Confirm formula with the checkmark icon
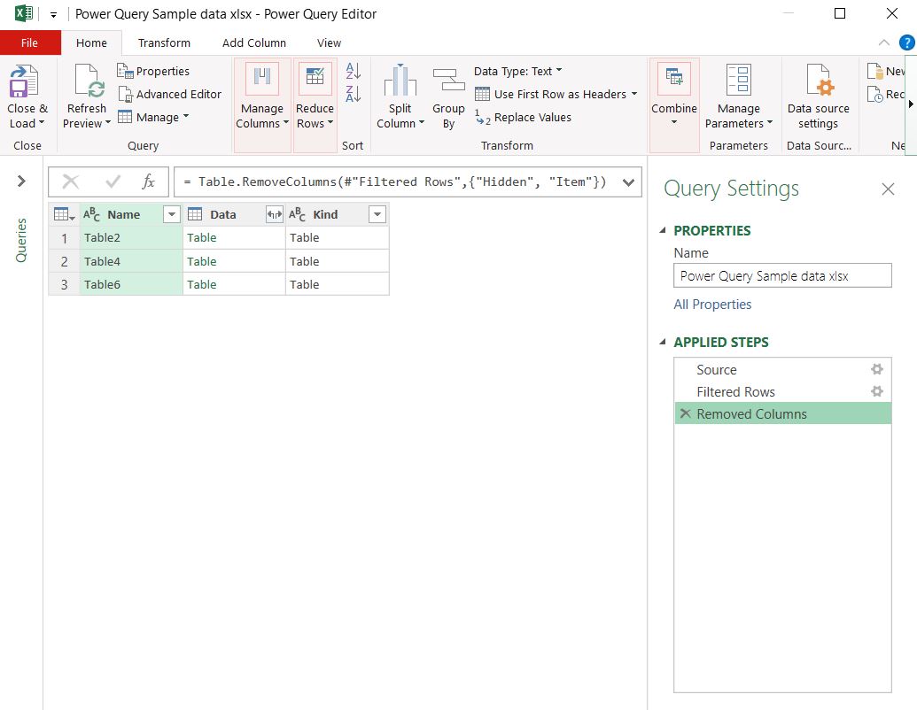 click(113, 181)
